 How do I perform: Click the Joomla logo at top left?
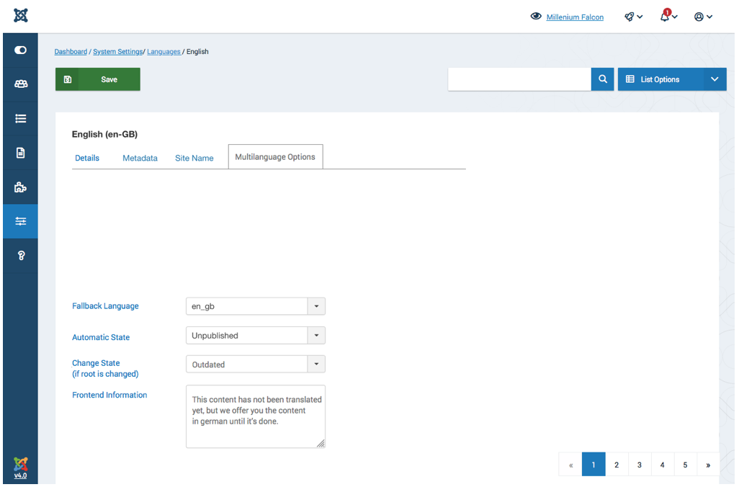click(x=21, y=16)
